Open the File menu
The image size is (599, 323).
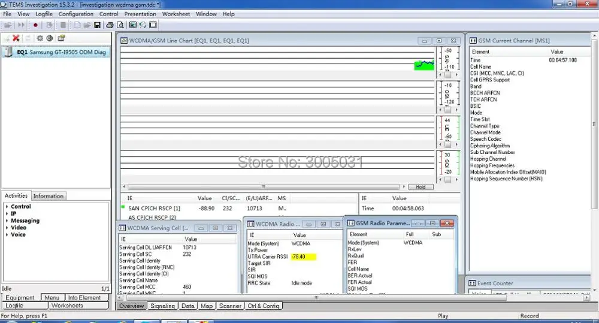7,14
